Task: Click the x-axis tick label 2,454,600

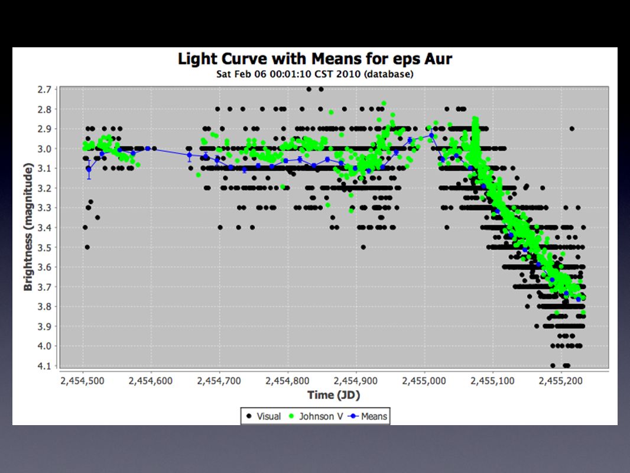Action: click(151, 381)
